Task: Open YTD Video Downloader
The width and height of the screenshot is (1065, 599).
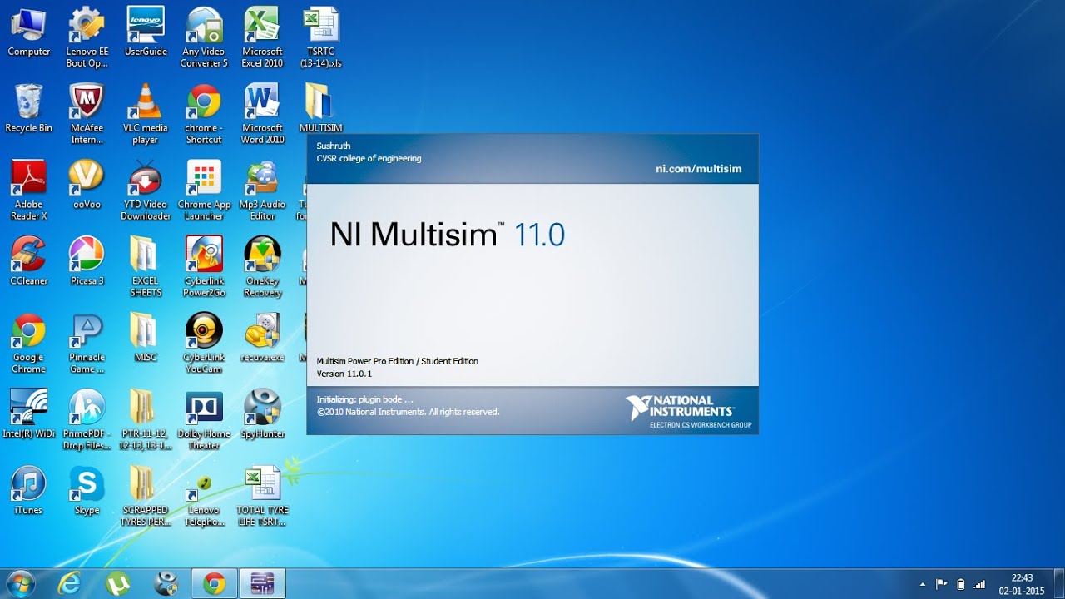Action: pyautogui.click(x=146, y=191)
